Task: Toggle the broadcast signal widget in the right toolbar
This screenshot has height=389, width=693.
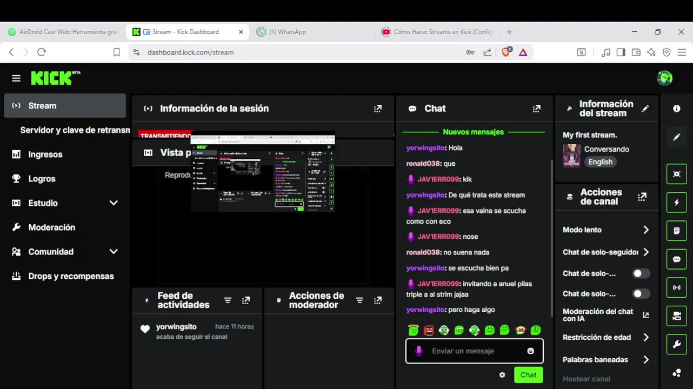Action: click(676, 287)
